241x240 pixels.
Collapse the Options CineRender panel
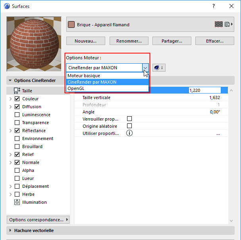click(10, 80)
